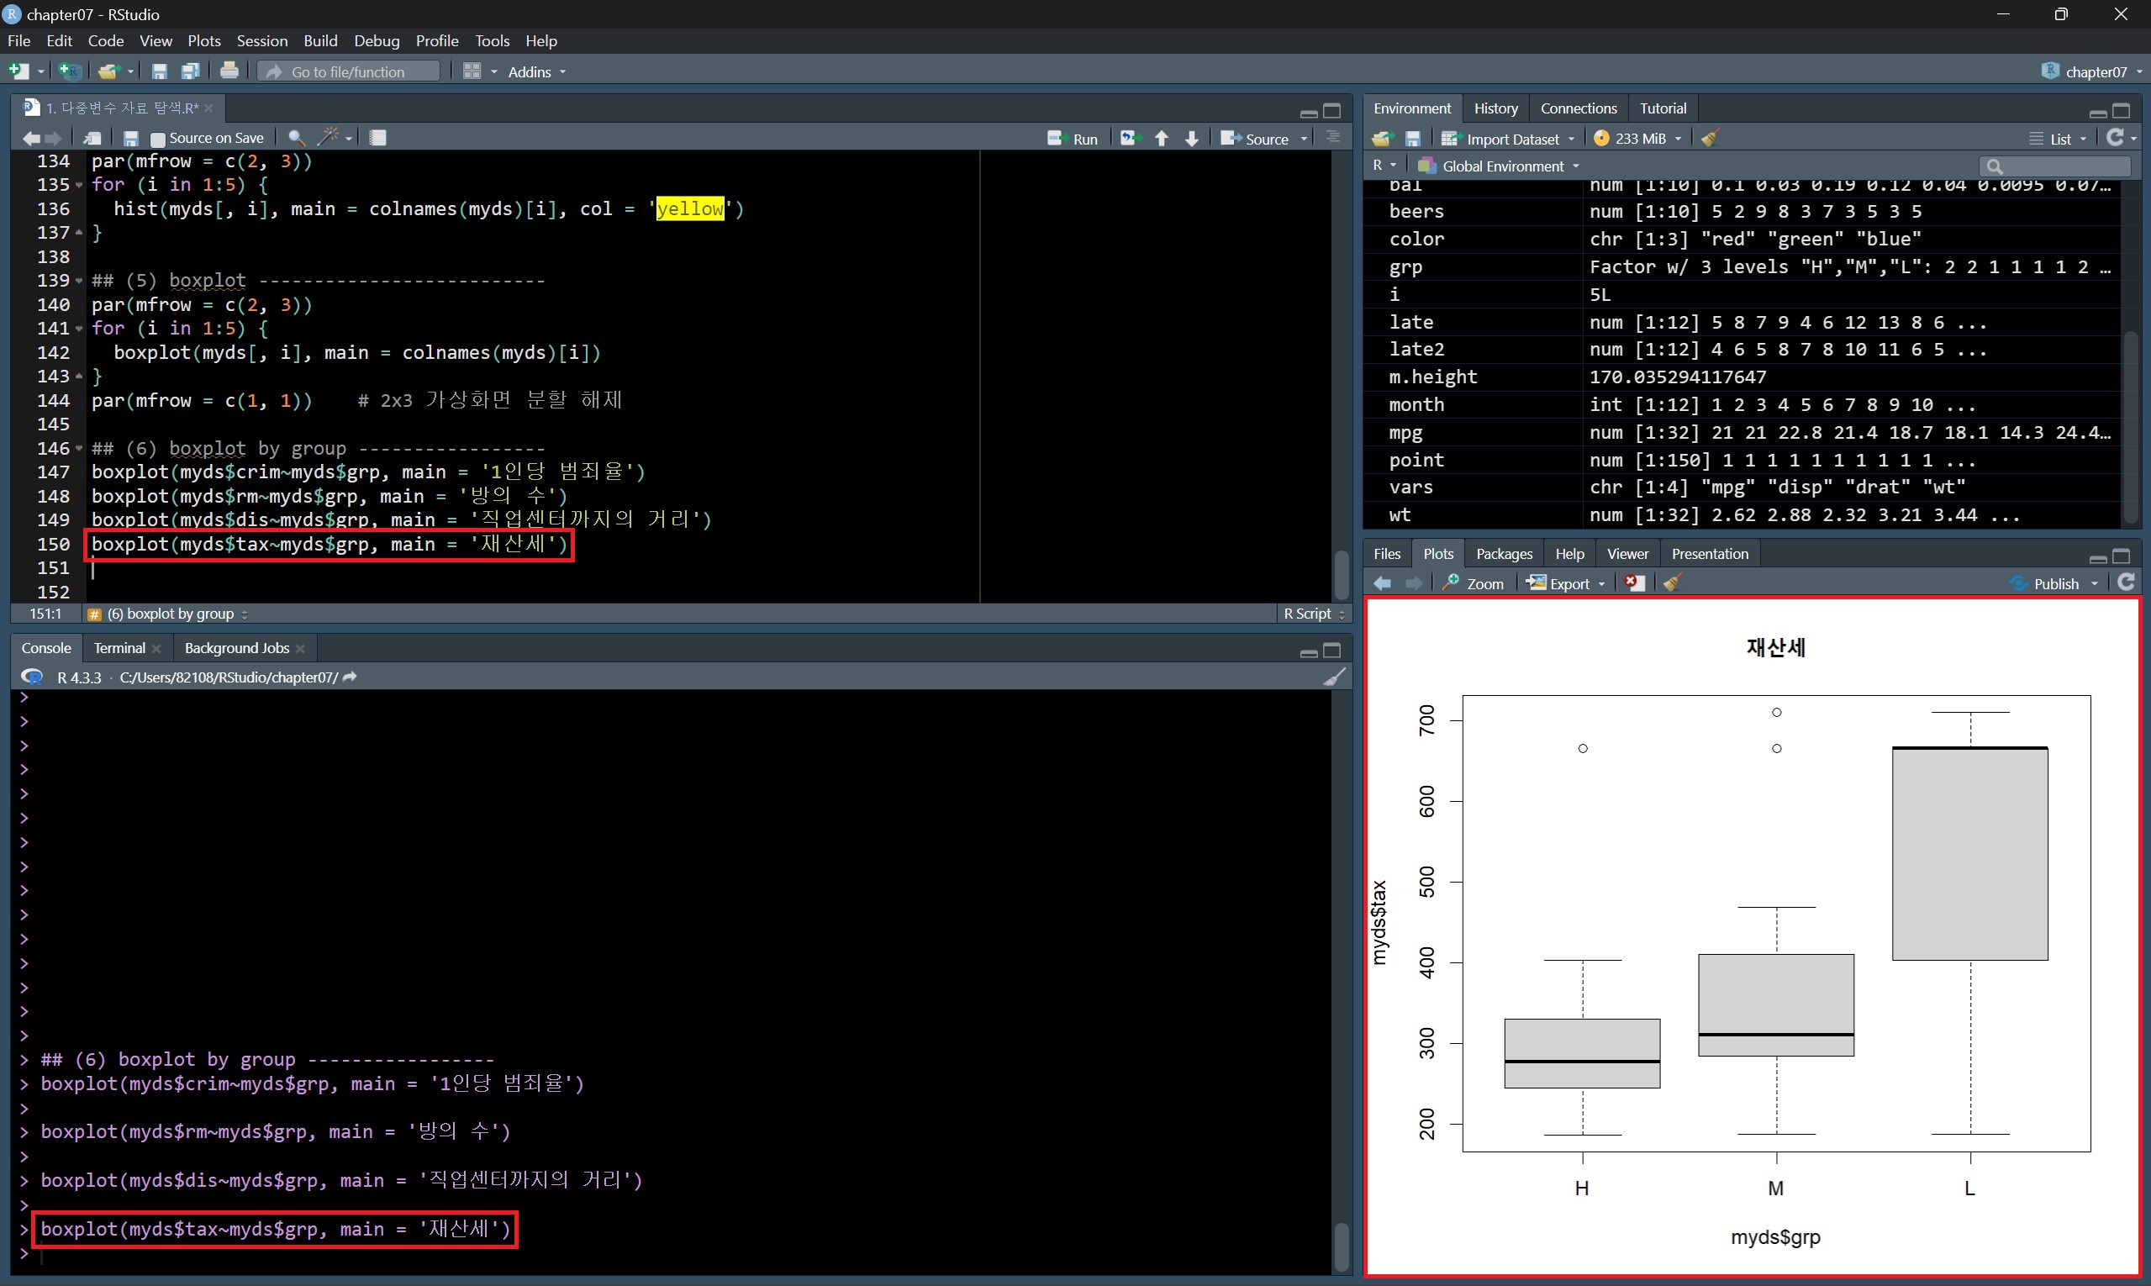This screenshot has height=1286, width=2151.
Task: Click the compile report notebook icon
Action: tap(378, 138)
